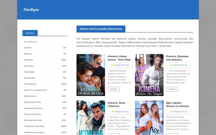Open the Классика genre
This screenshot has height=135, width=216.
(x=29, y=66)
